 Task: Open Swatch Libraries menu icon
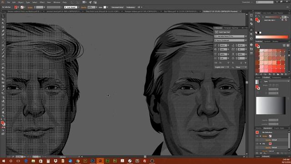[257, 74]
